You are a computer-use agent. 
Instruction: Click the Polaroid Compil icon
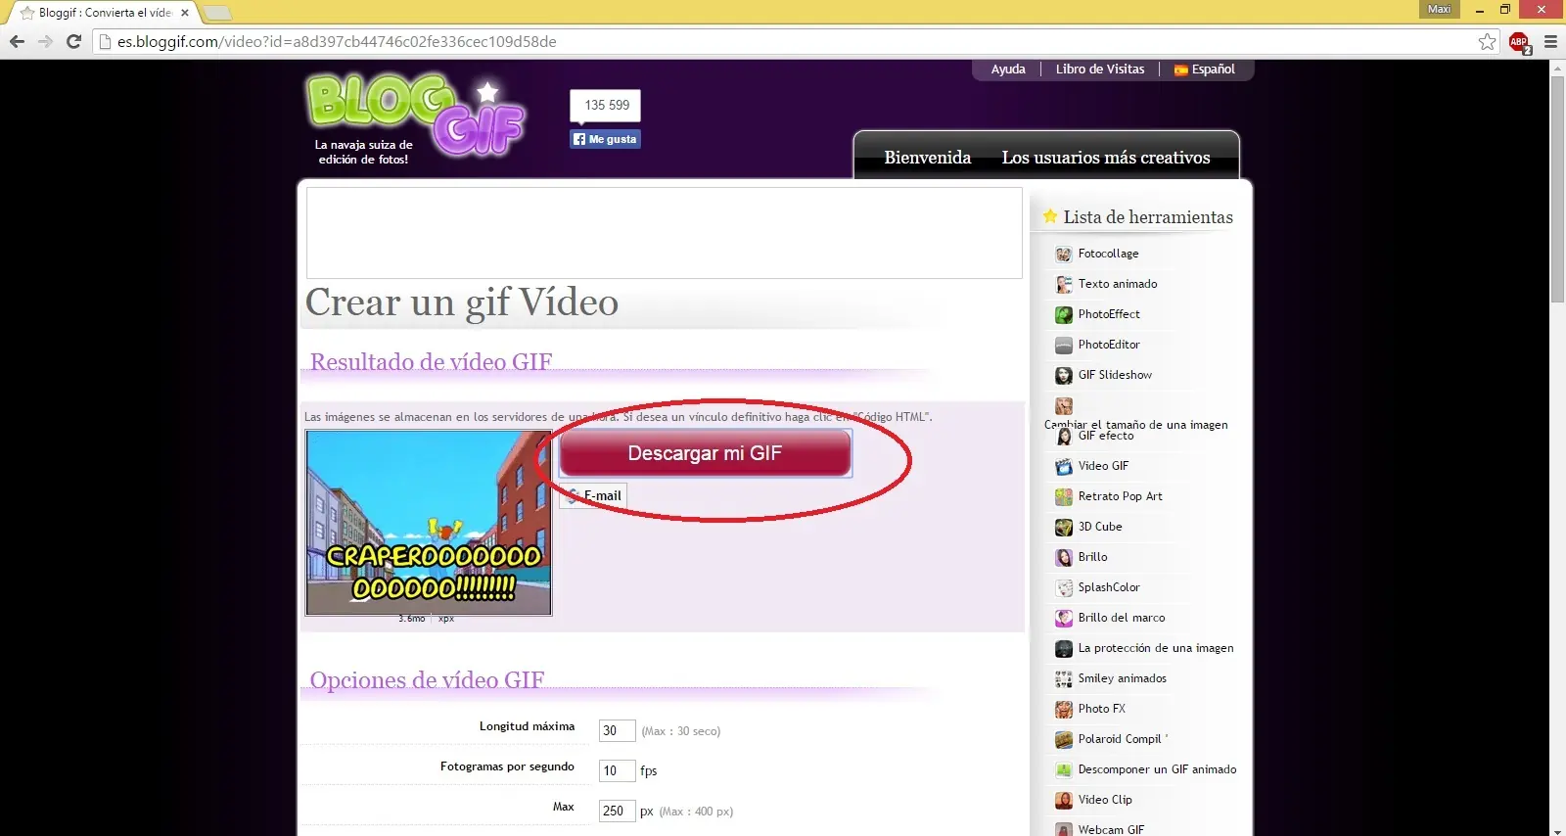pyautogui.click(x=1064, y=740)
